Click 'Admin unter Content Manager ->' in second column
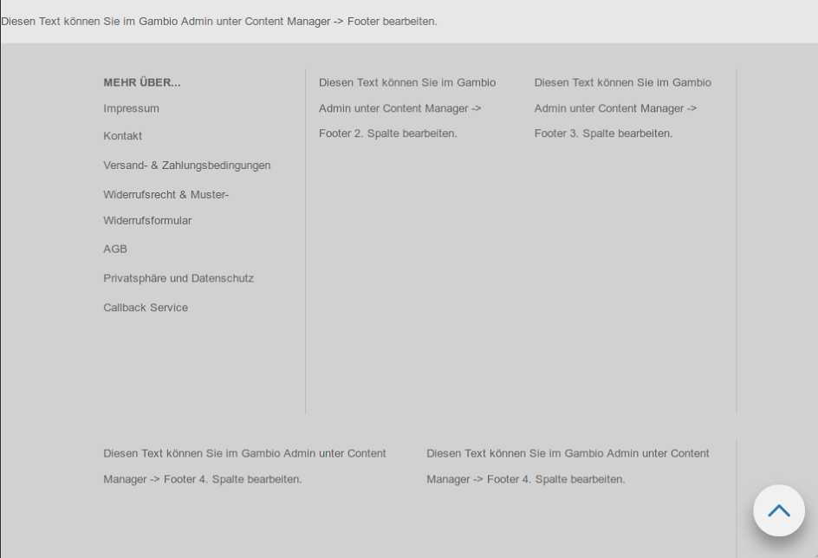The image size is (818, 558). point(399,108)
